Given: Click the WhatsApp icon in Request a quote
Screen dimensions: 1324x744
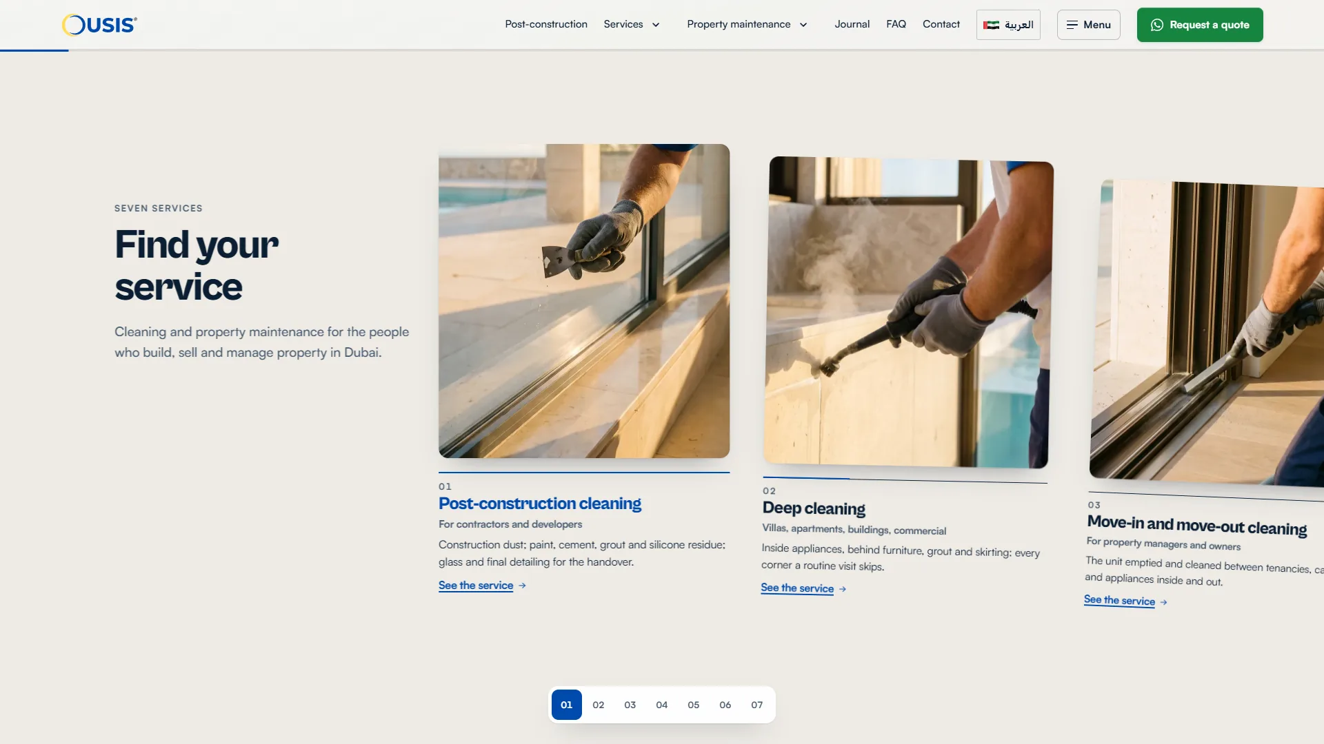Looking at the screenshot, I should pyautogui.click(x=1156, y=25).
